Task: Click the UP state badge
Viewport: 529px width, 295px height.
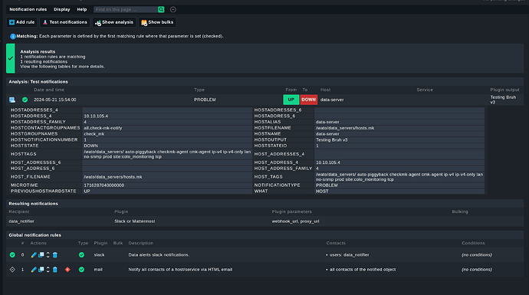Action: pyautogui.click(x=291, y=100)
